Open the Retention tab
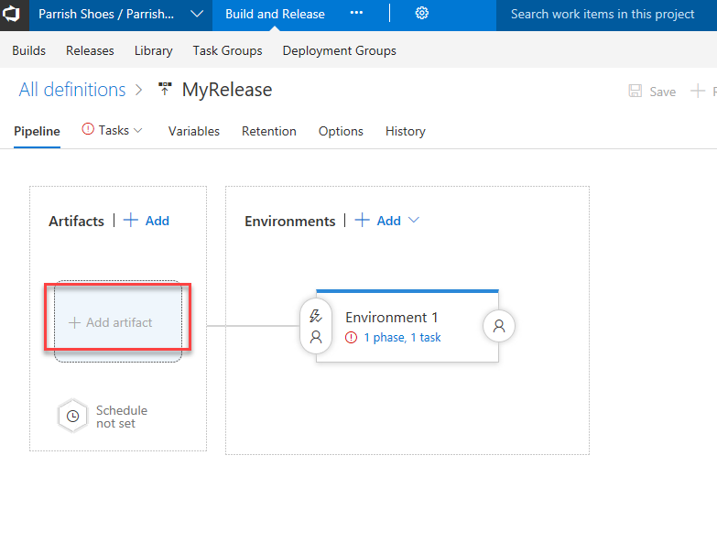 (268, 131)
